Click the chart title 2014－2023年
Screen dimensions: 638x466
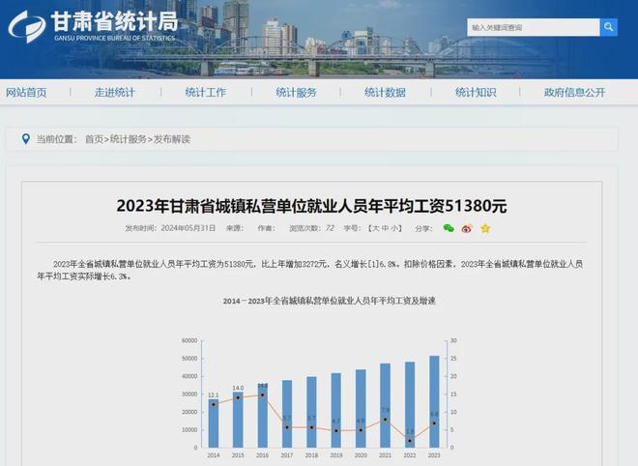tap(330, 301)
